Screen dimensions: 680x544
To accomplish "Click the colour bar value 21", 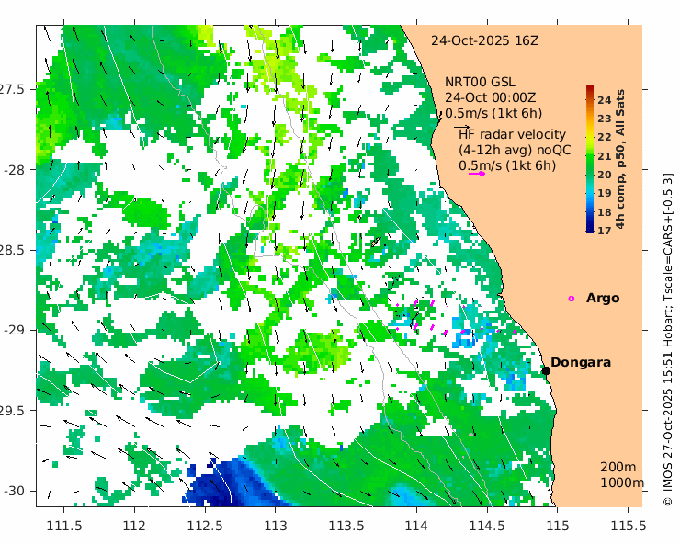I will click(604, 156).
